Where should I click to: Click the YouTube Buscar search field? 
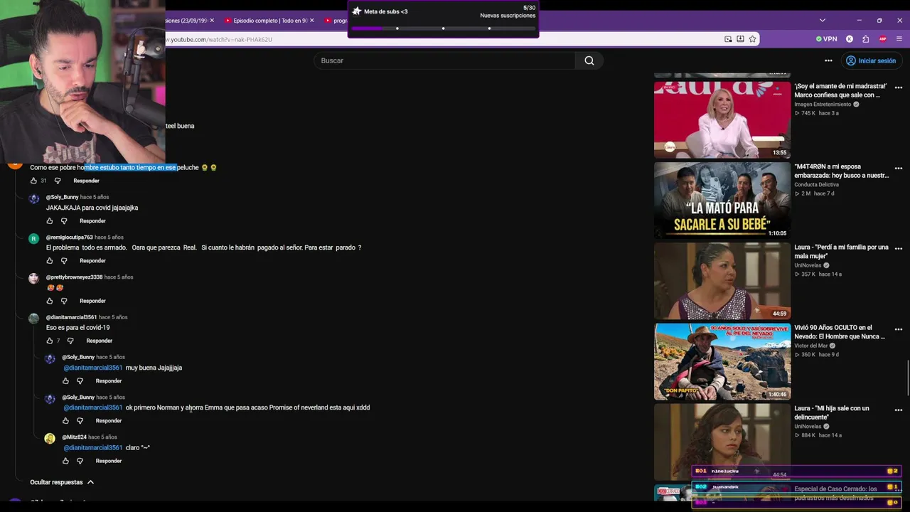point(444,60)
